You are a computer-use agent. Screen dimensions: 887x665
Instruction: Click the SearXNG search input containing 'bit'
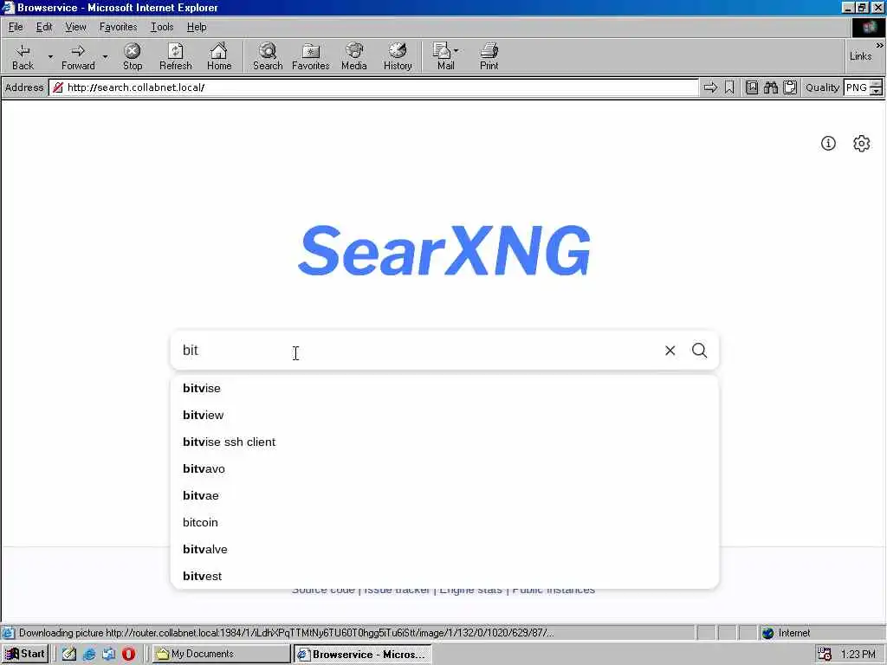pos(416,350)
